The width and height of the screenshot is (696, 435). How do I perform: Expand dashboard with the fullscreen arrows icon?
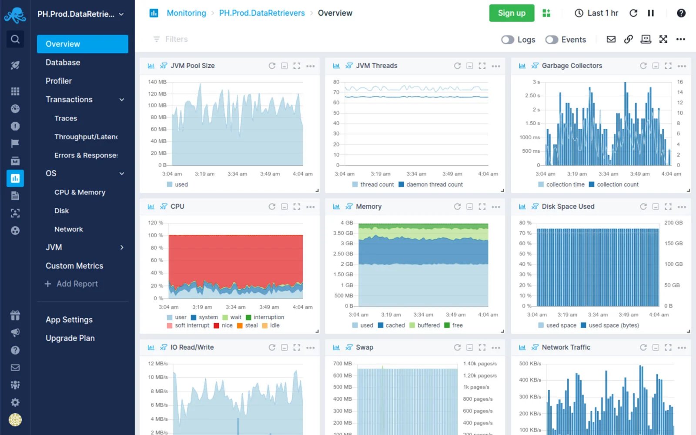(663, 39)
